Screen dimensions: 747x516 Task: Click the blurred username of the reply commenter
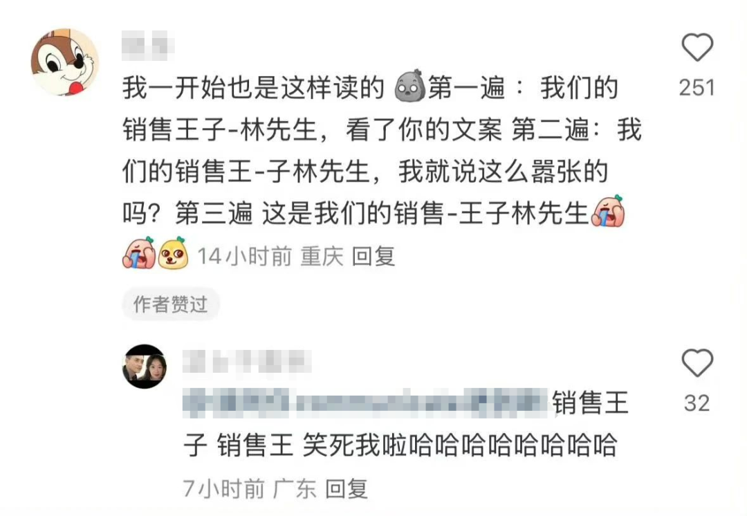point(247,362)
